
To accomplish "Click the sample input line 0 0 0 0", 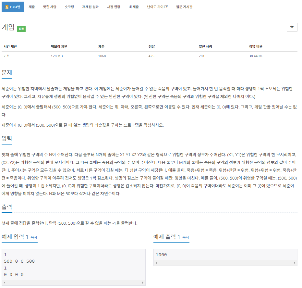I will (x=14, y=274).
